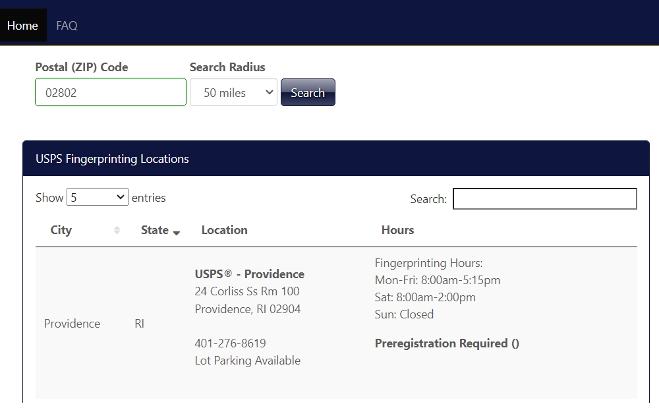The width and height of the screenshot is (659, 412).
Task: Click the Hours column header
Action: coord(397,230)
